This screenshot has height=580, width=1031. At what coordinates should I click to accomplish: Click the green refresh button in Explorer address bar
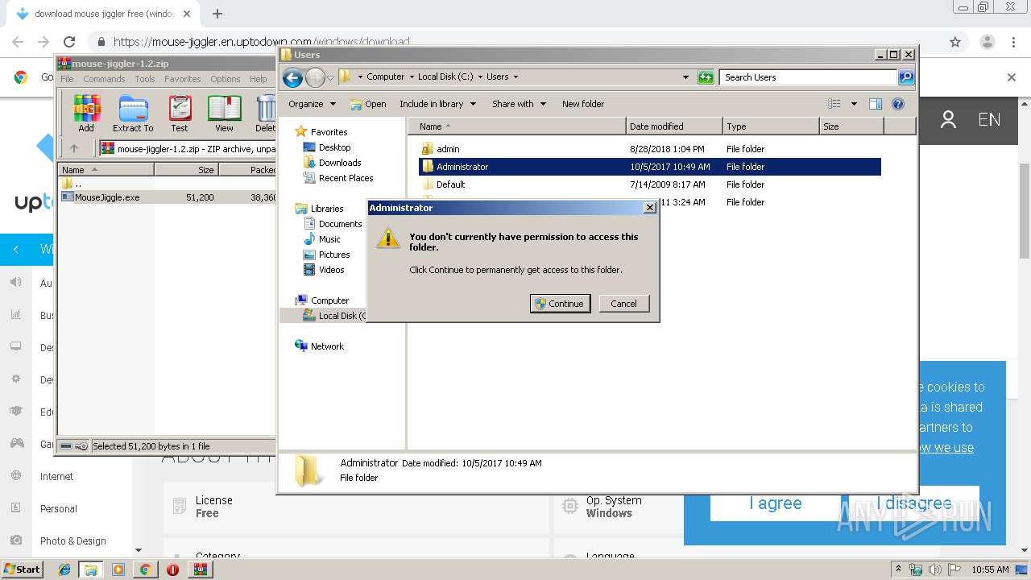click(x=706, y=77)
